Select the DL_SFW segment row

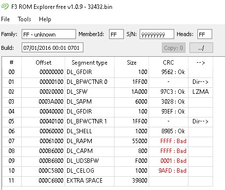(x=108, y=92)
